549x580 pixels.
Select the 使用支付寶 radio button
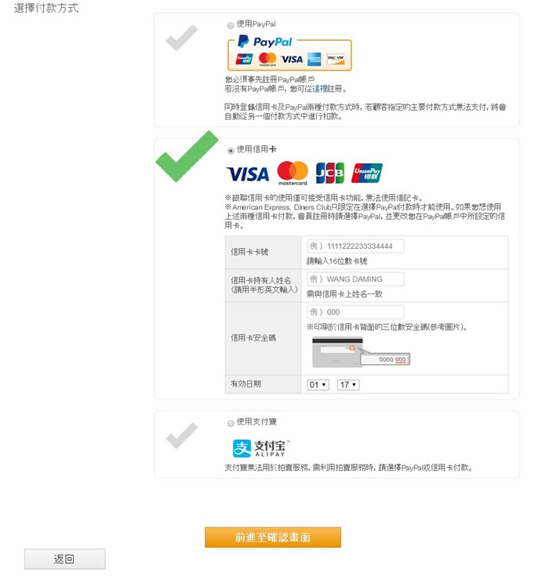point(231,423)
